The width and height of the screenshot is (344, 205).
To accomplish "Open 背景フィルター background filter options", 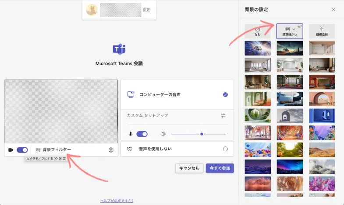I will pos(53,149).
